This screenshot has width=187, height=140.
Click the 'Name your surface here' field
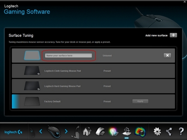(68, 56)
